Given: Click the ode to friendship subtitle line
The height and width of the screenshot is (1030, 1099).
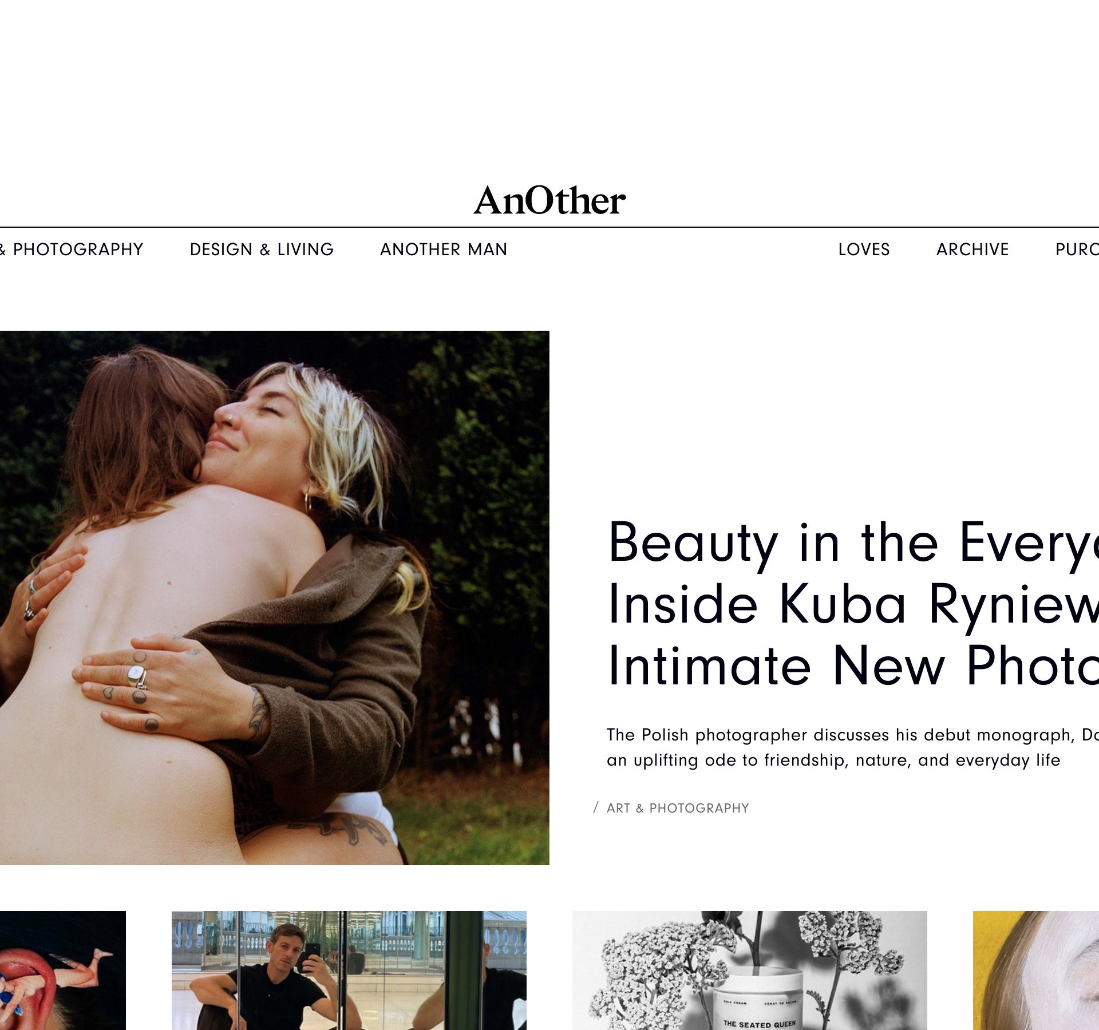Looking at the screenshot, I should (x=833, y=760).
